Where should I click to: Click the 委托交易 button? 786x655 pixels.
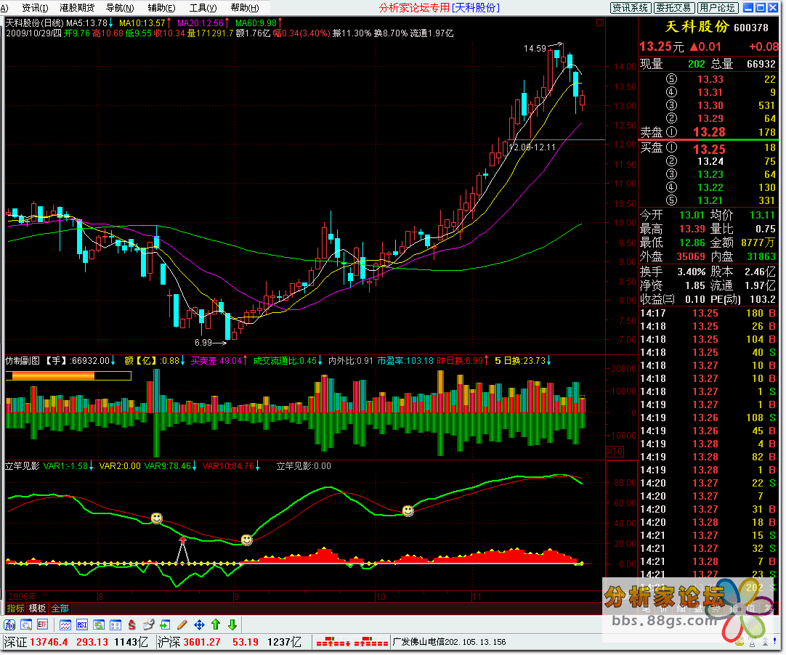click(x=674, y=7)
